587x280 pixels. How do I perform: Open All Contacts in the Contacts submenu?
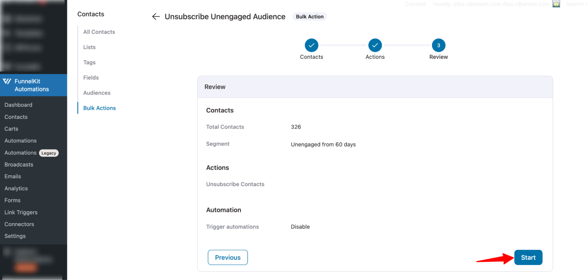pos(99,32)
